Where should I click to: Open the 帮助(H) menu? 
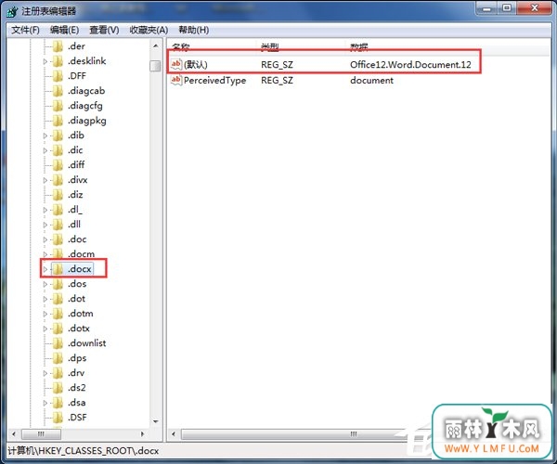tap(194, 30)
